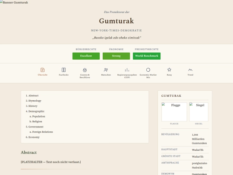Jump to Religion subsection link
The image size is (233, 175).
(x=37, y=121)
